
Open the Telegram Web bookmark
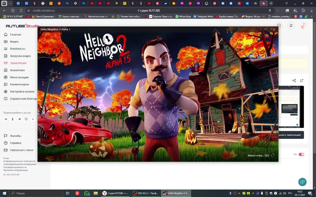pos(203,17)
